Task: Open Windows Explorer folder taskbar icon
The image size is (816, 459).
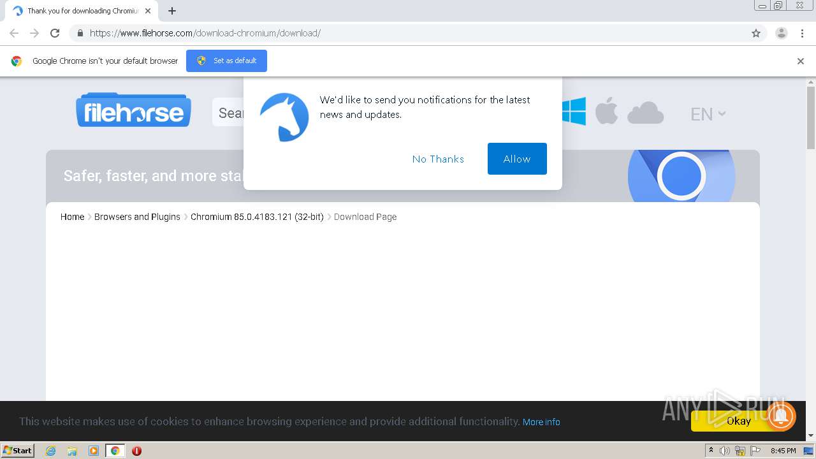Action: coord(72,451)
